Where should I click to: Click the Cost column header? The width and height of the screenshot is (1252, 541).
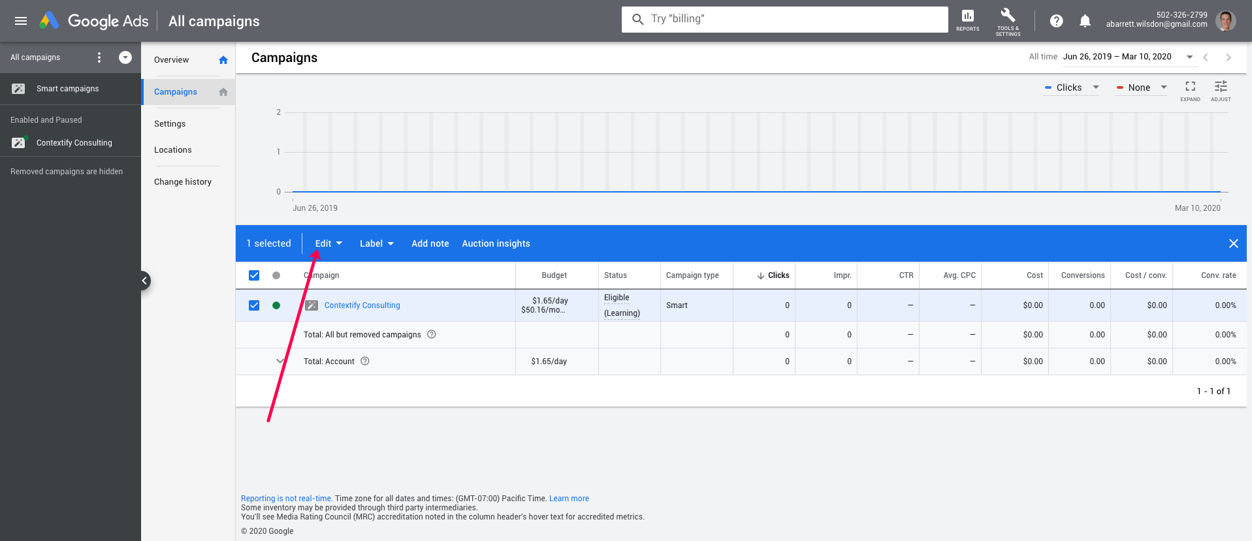[1035, 275]
